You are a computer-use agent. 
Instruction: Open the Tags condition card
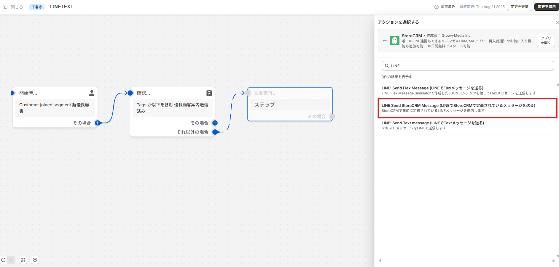[x=173, y=108]
